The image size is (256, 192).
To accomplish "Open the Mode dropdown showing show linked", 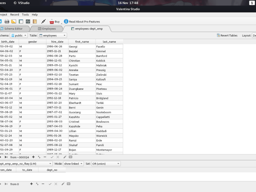I will point(73,164).
